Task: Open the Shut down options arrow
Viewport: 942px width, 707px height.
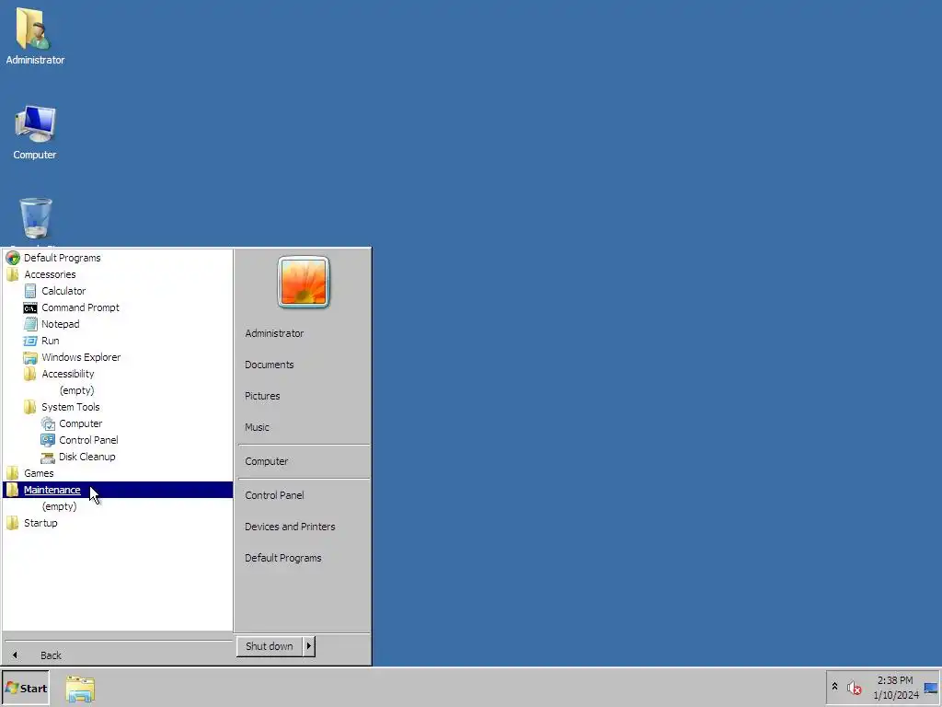Action: 309,646
